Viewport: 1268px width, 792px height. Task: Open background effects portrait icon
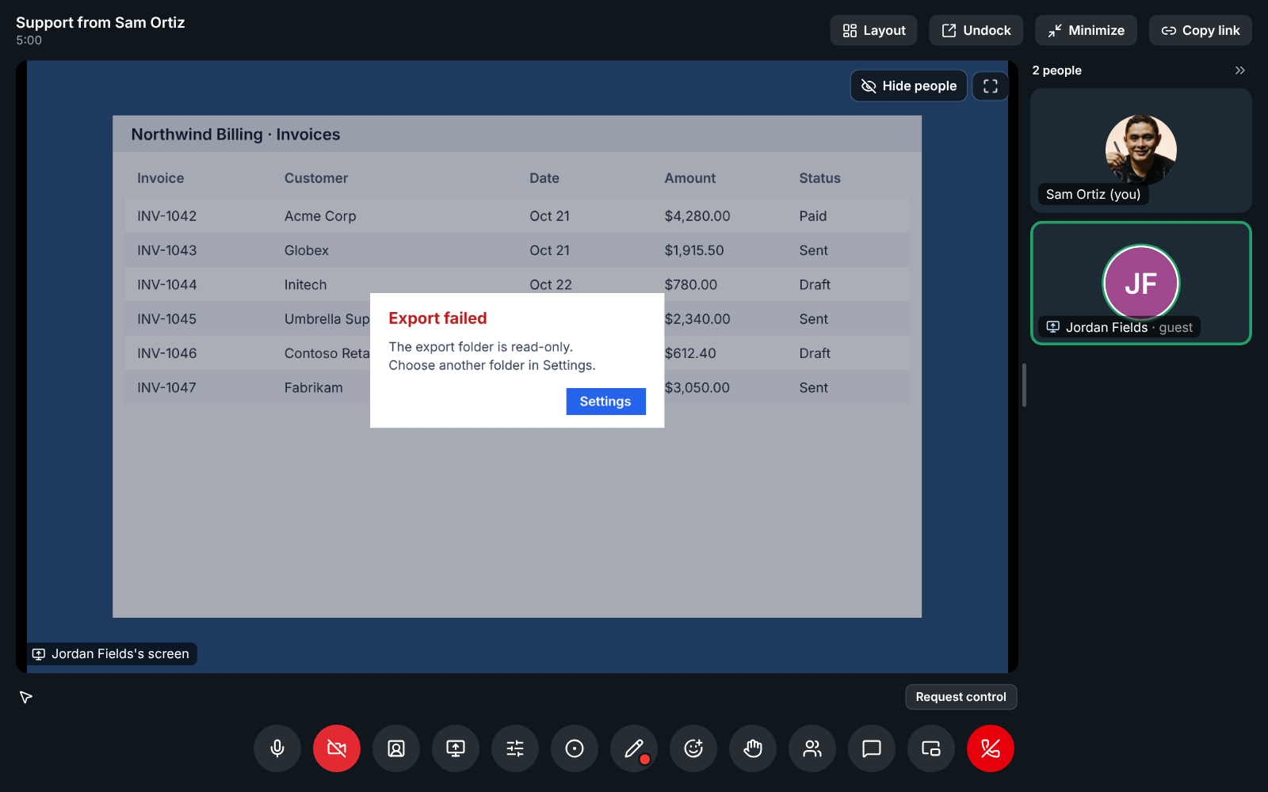pos(396,748)
